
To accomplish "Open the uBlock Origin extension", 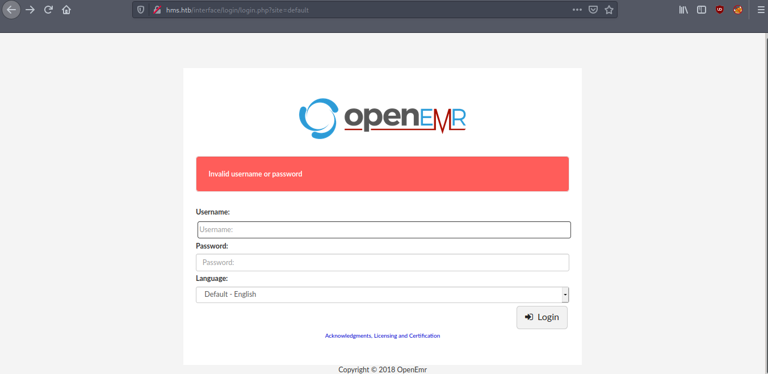I will pyautogui.click(x=720, y=10).
